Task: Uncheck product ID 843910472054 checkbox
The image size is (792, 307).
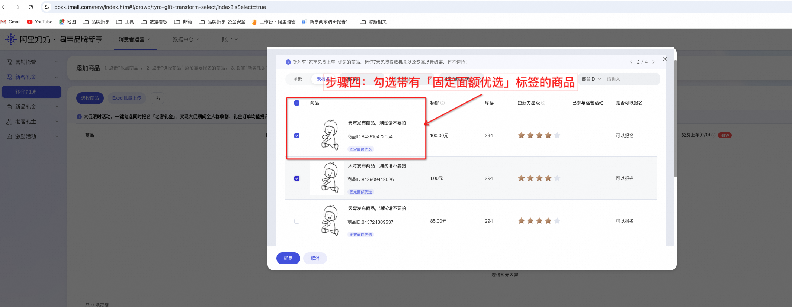Action: tap(297, 136)
